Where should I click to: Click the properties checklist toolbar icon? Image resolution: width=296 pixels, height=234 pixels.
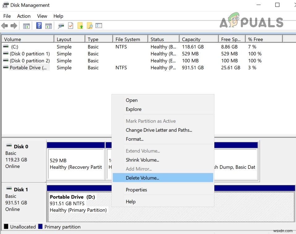(99, 25)
